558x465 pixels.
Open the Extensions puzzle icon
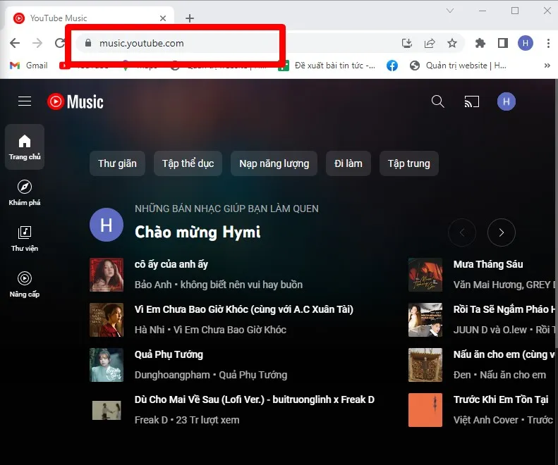(480, 43)
